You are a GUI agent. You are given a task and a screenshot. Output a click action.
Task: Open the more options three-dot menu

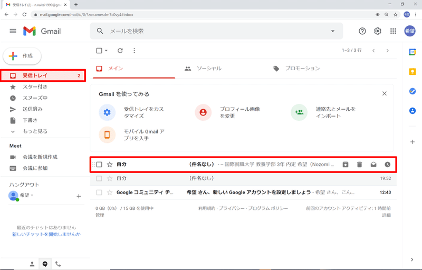135,51
